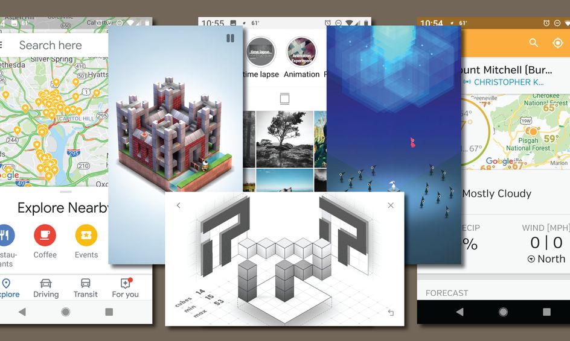Viewport: 570px width, 341px height.
Task: Click the cubes count value 14
Action: click(200, 292)
